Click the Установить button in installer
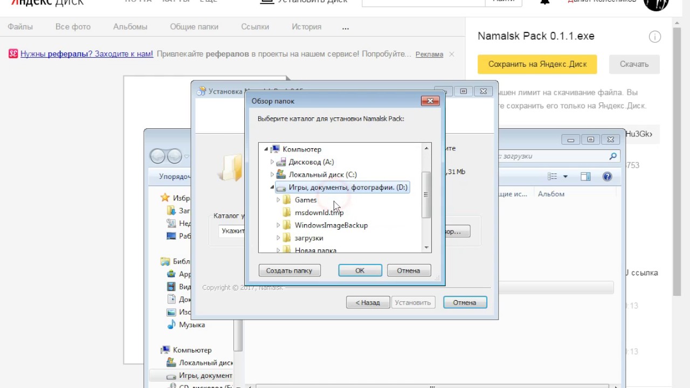690x388 pixels. coord(413,302)
